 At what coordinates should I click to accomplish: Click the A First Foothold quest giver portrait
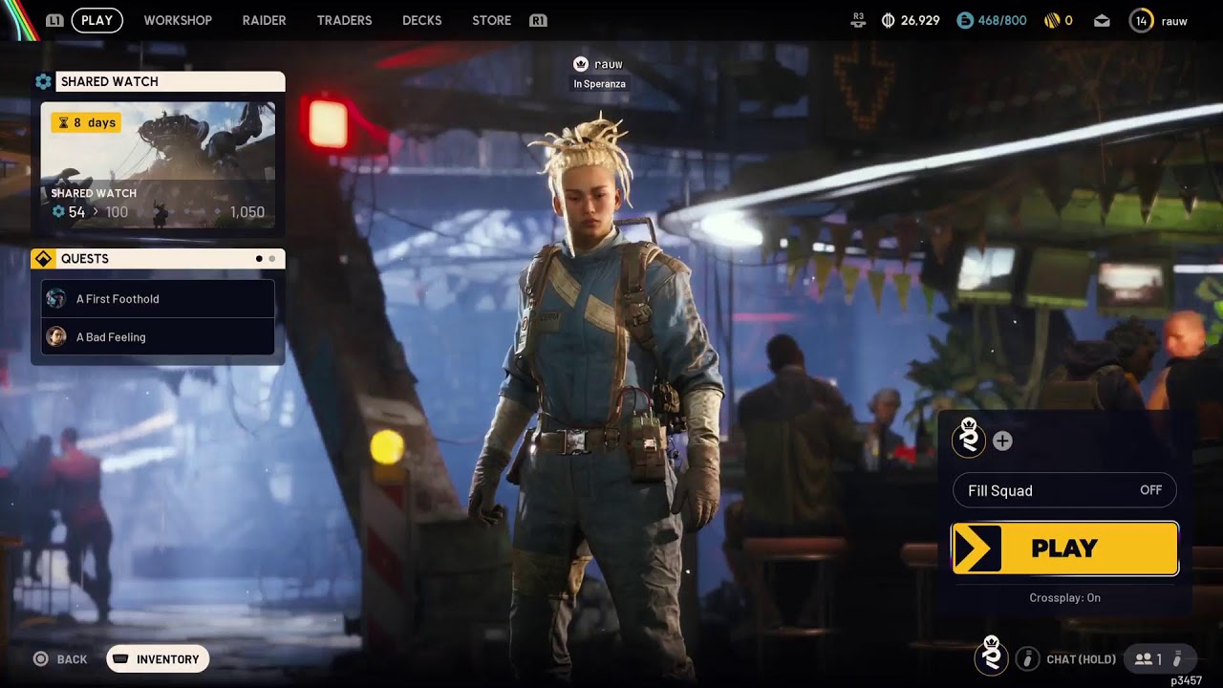pos(56,299)
